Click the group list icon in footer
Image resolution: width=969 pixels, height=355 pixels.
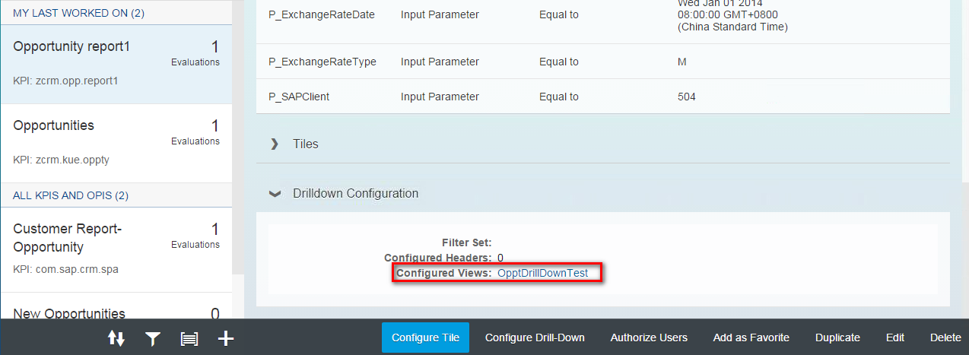coord(189,339)
